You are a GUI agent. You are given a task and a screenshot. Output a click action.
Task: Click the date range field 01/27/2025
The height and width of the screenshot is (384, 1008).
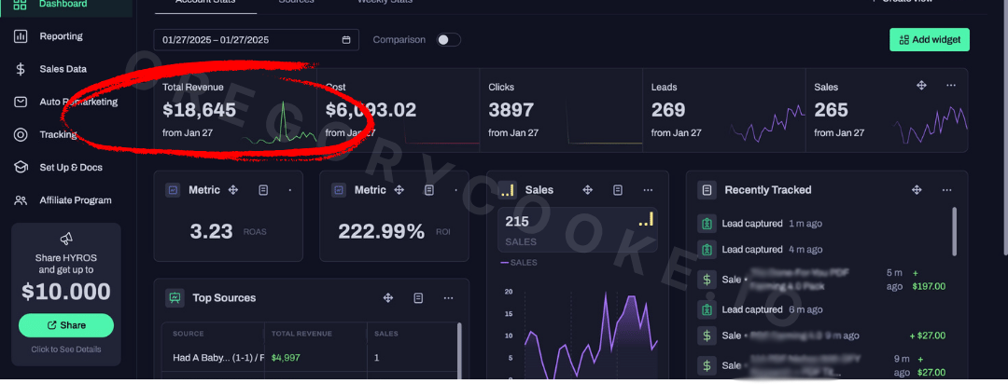click(256, 40)
